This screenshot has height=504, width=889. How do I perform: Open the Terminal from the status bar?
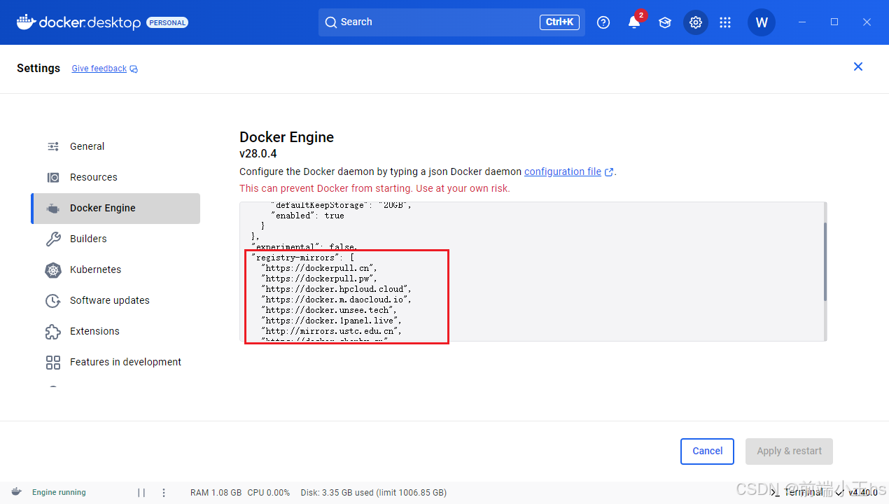(796, 492)
